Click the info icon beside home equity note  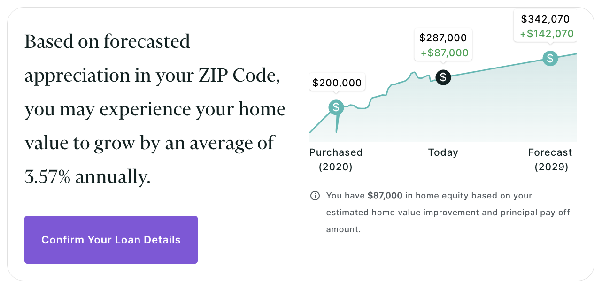pos(315,196)
